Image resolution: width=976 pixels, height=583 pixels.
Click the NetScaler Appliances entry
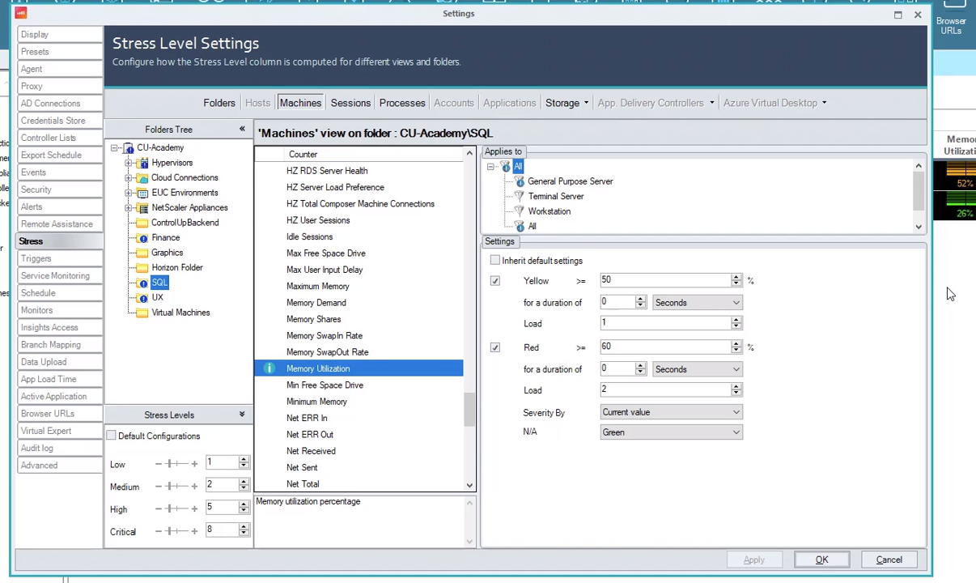click(x=189, y=207)
